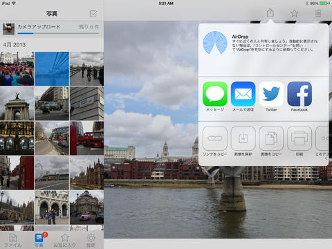Copy link action icon
332x249 pixels.
(x=215, y=138)
